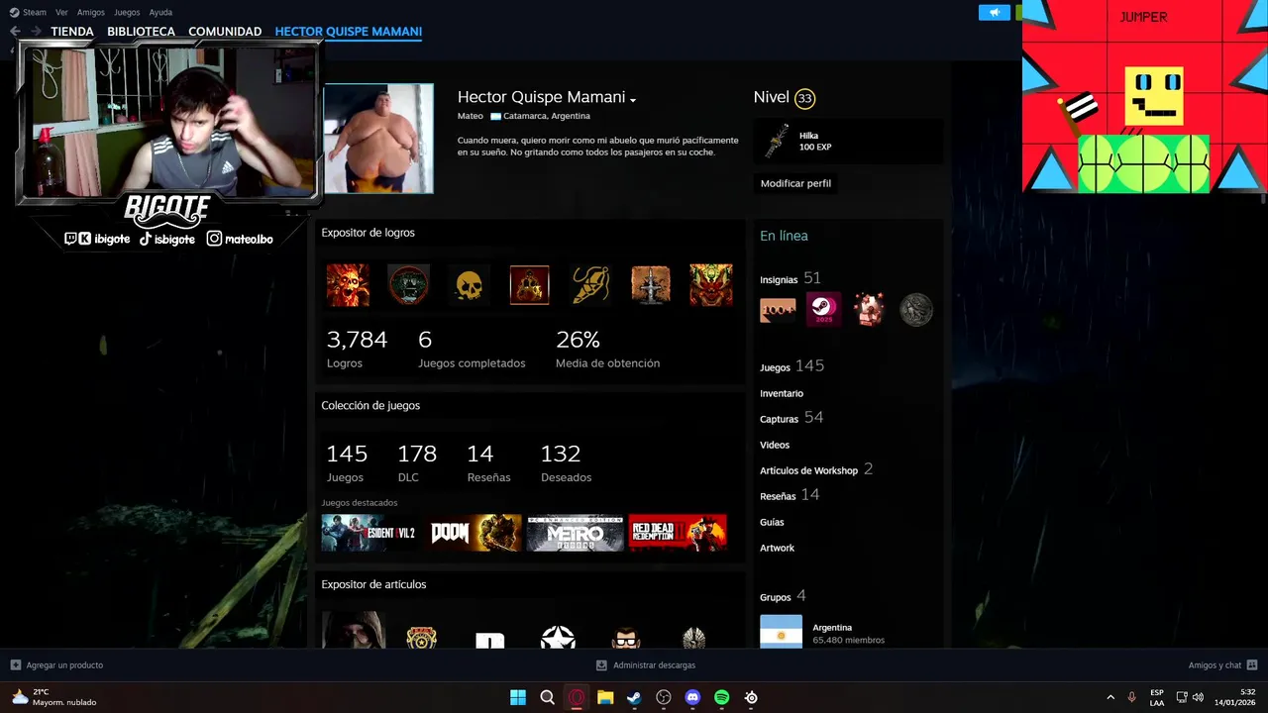Open the HECTOR QUISPE MAMANI tab

[x=349, y=32]
